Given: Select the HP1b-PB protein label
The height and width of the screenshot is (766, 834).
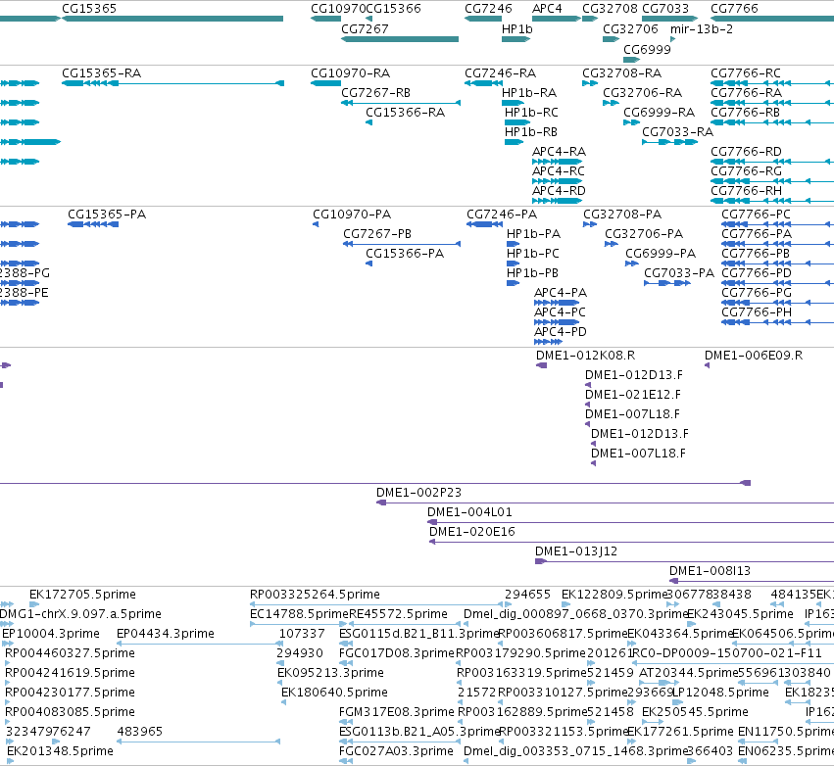Looking at the screenshot, I should pos(532,272).
